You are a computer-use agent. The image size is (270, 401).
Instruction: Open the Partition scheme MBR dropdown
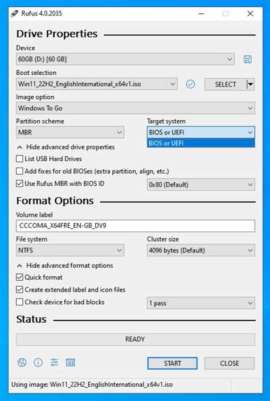click(70, 133)
